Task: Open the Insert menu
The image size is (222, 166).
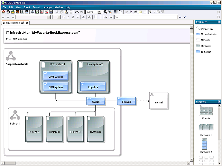Action: pos(27,7)
